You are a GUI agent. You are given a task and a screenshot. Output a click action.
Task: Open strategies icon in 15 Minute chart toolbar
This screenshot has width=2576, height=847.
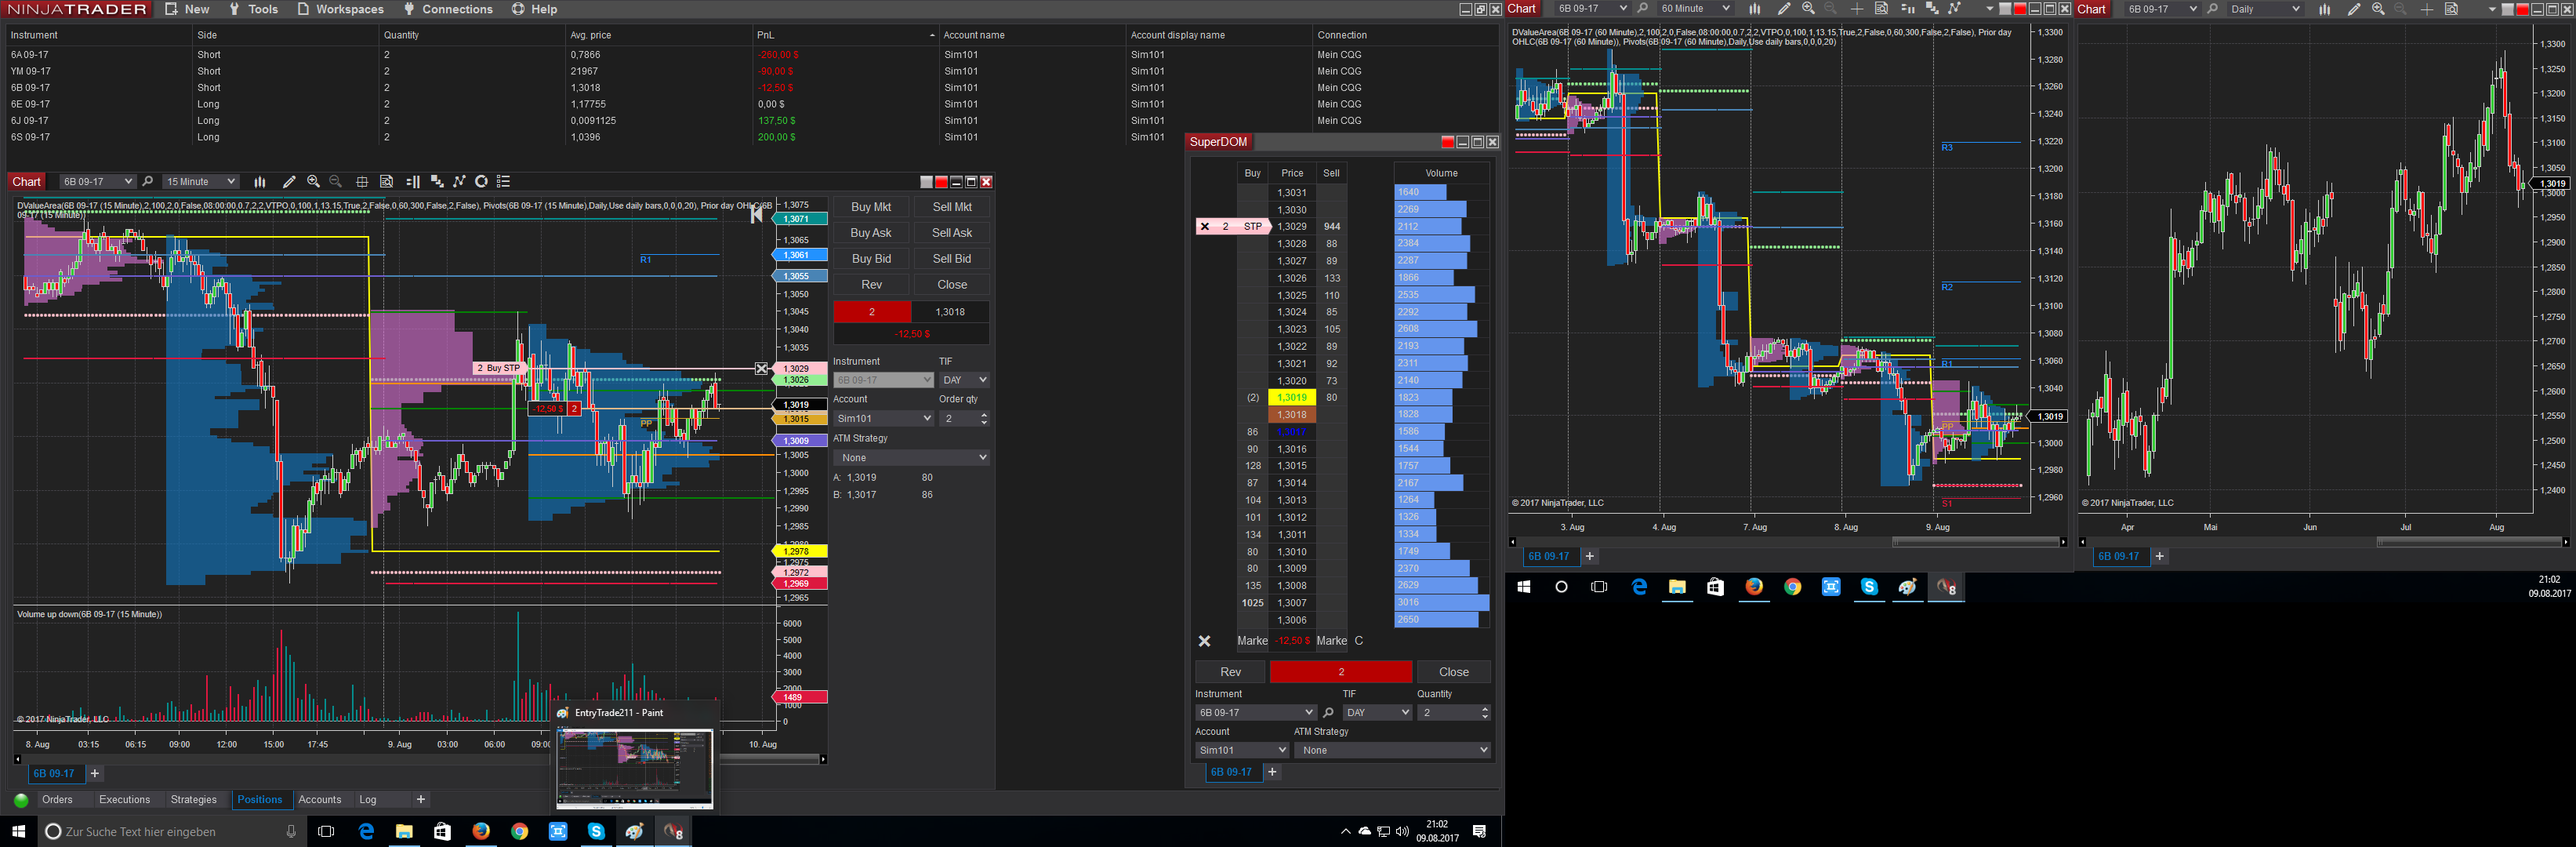click(460, 182)
